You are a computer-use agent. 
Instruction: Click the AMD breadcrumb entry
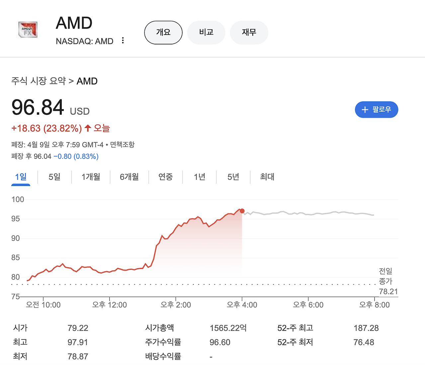(x=87, y=81)
